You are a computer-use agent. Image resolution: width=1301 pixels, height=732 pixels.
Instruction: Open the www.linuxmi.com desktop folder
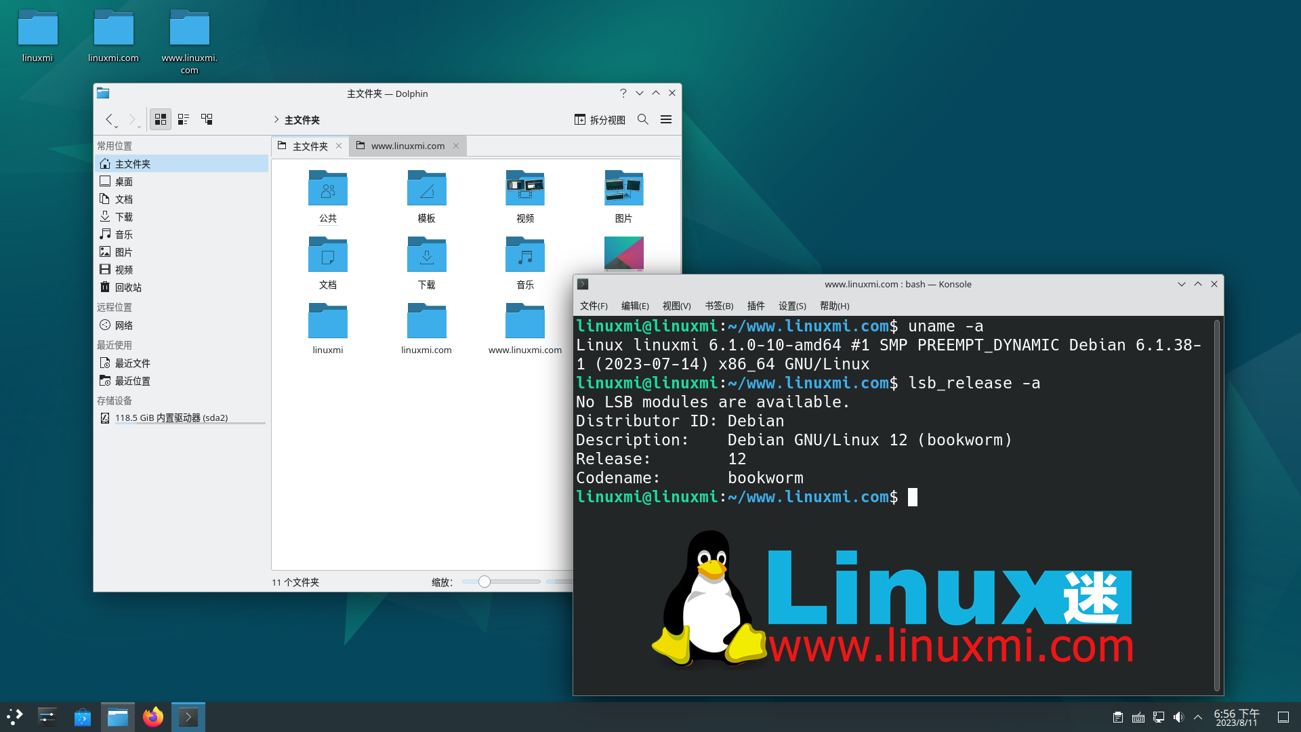point(190,42)
